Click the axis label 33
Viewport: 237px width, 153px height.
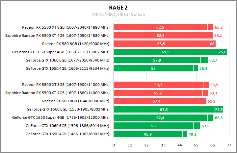163,145
